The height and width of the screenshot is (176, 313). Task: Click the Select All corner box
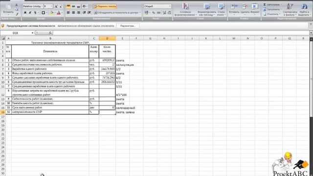3,38
